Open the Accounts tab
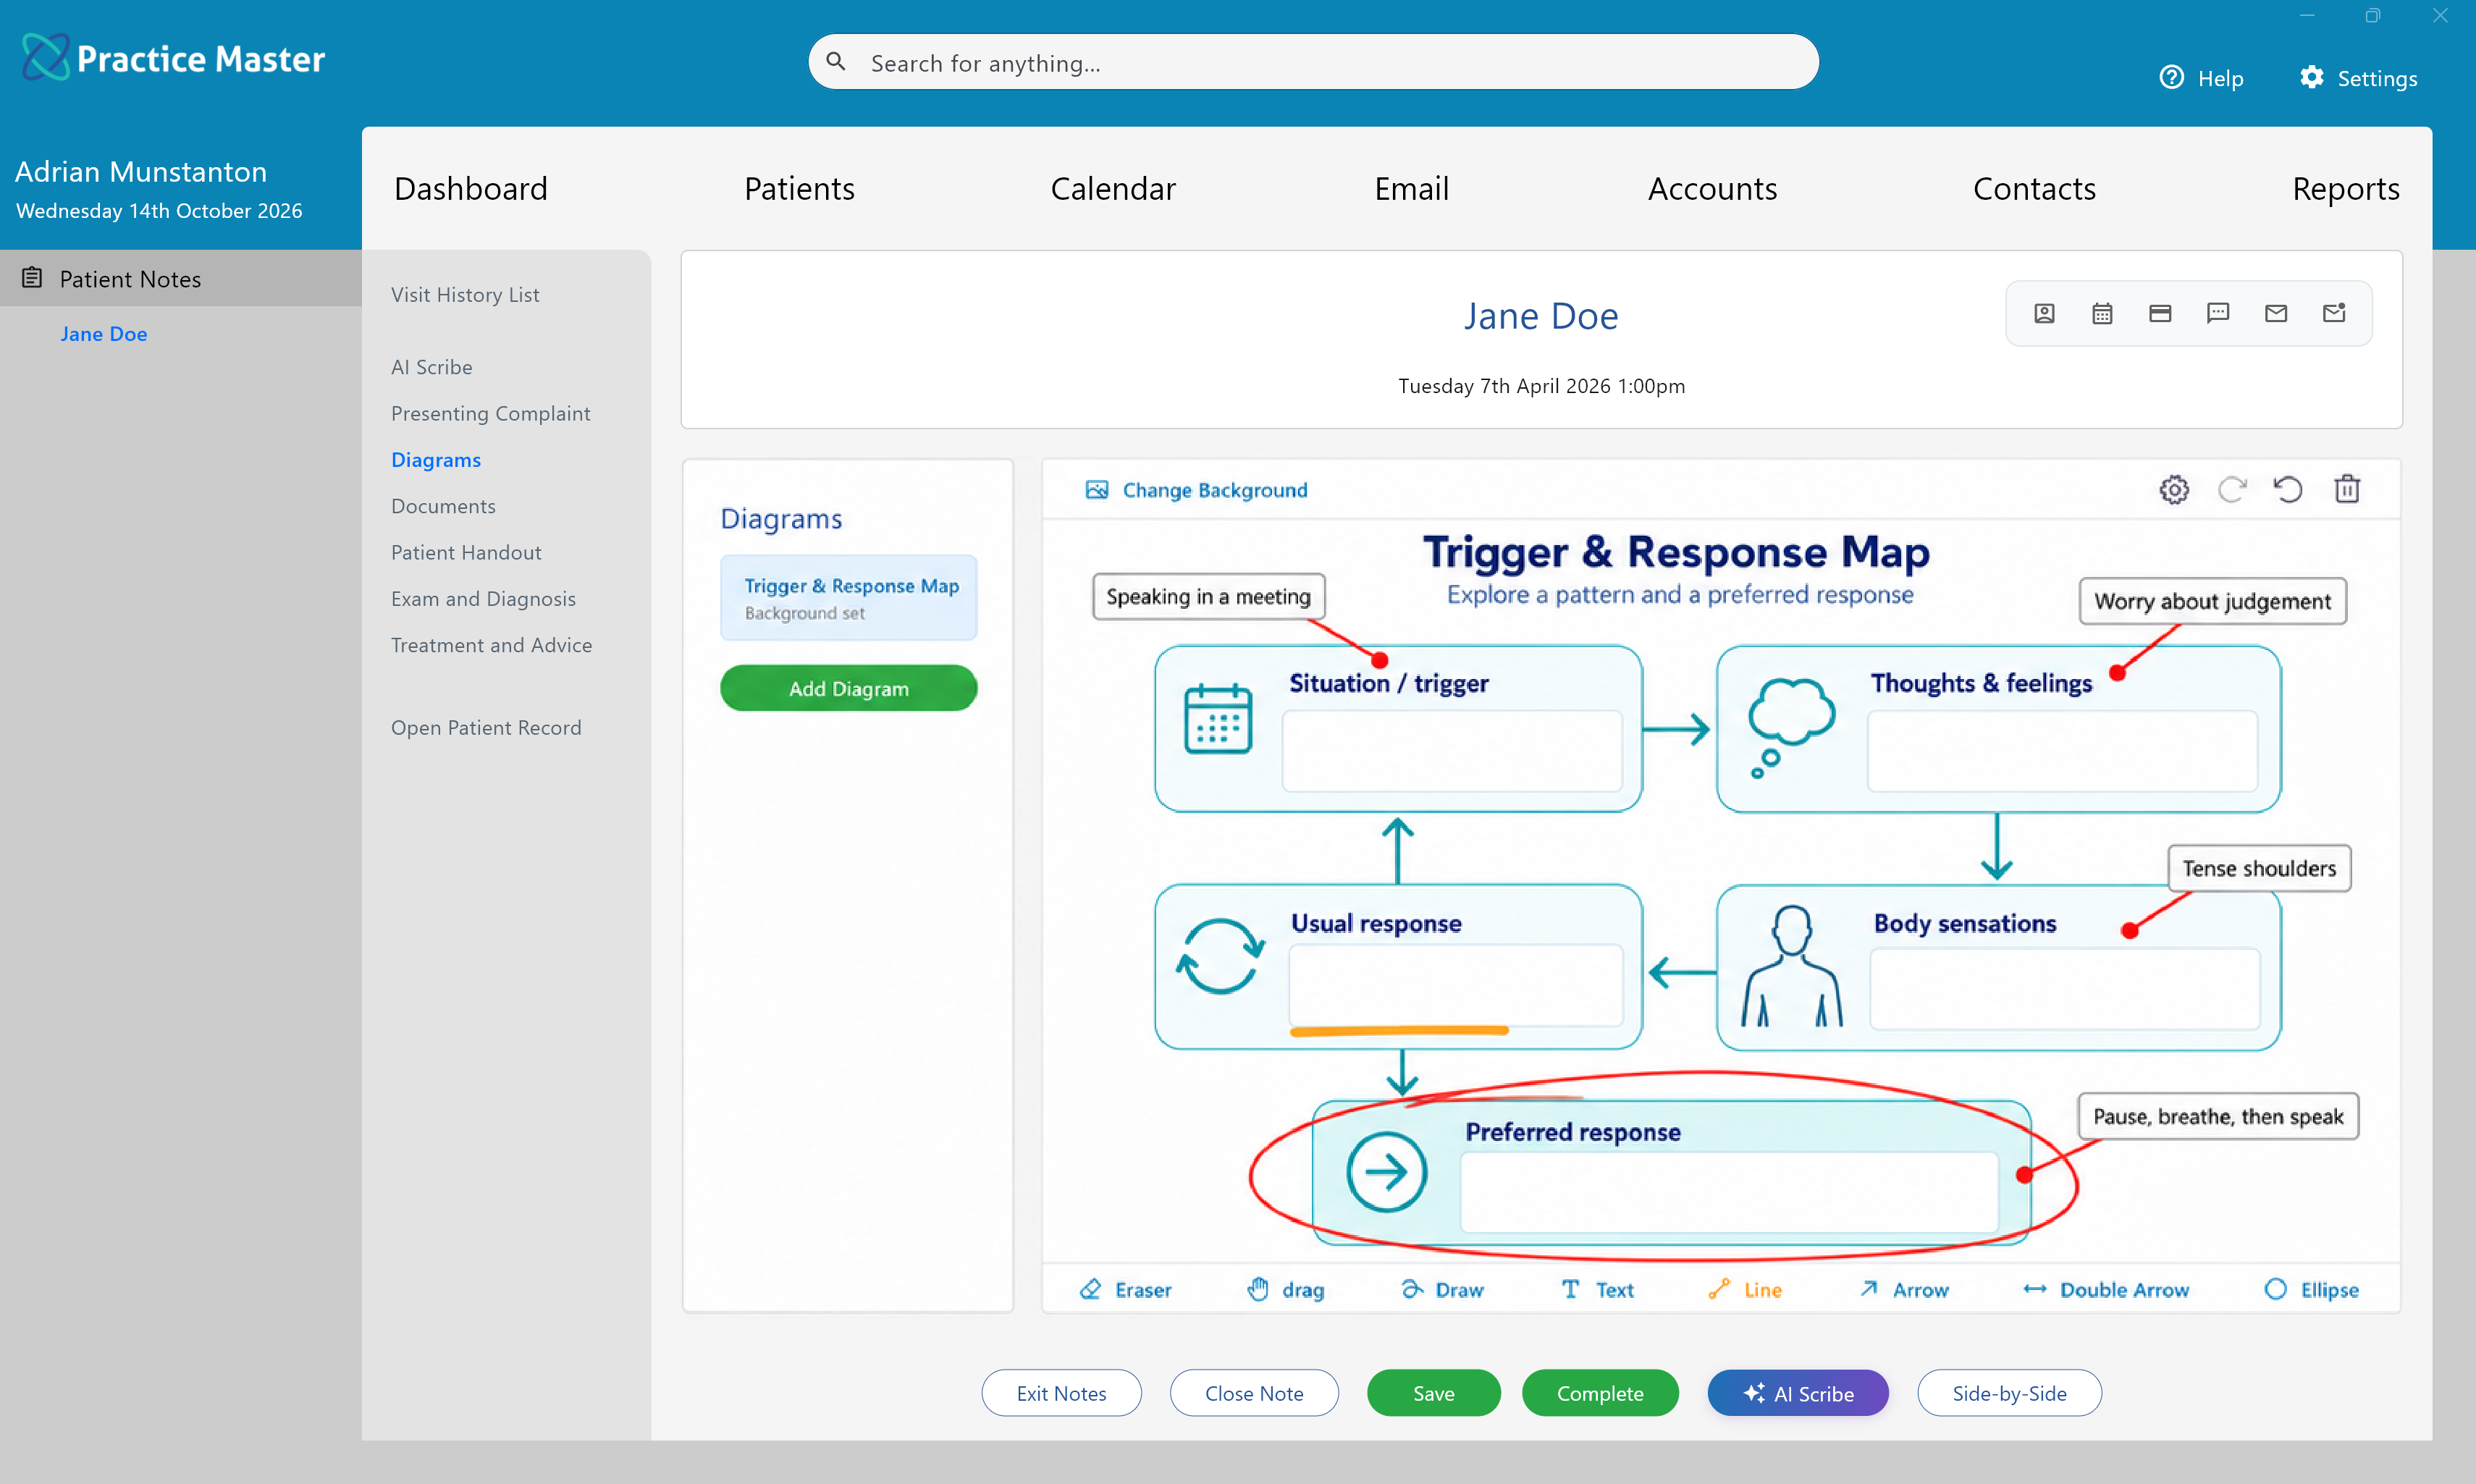The height and width of the screenshot is (1484, 2476). [x=1712, y=188]
